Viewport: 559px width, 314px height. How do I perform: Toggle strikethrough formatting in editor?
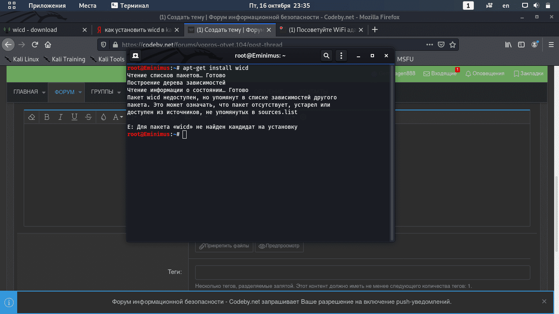point(88,117)
